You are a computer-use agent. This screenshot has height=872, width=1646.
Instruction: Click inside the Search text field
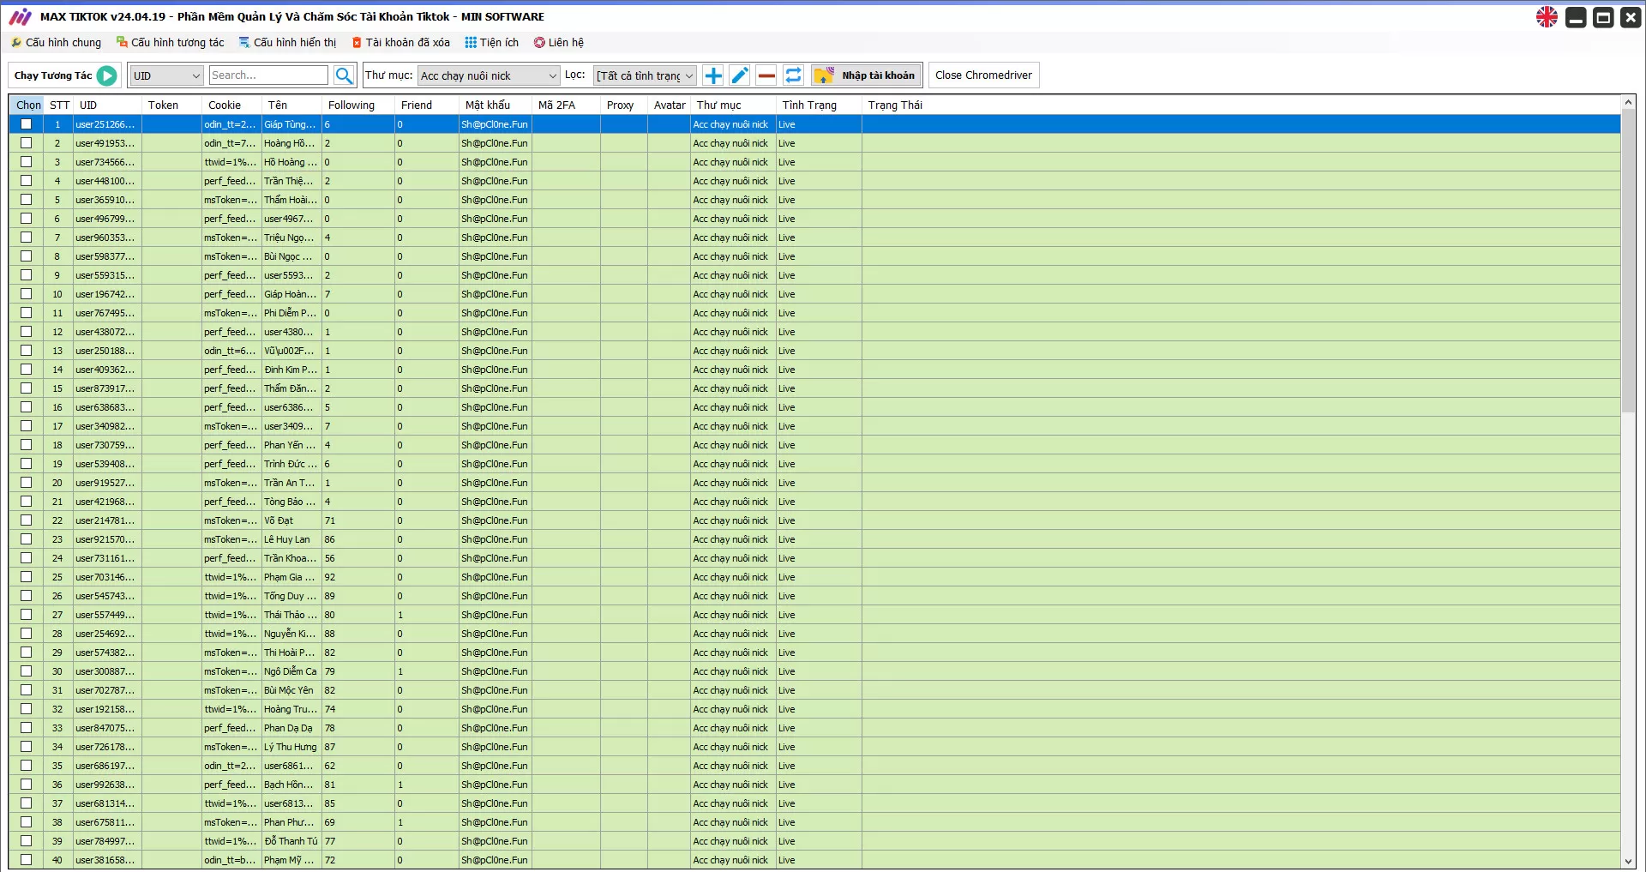268,75
